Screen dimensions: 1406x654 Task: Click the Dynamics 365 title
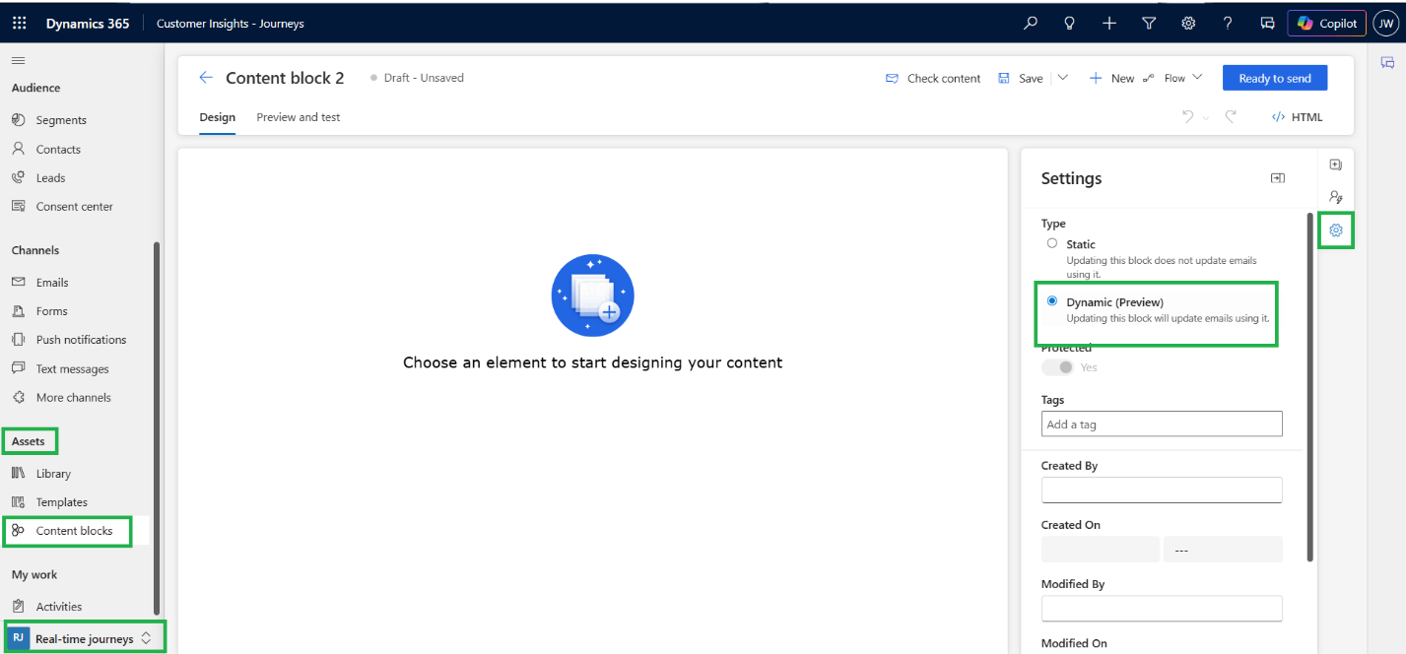click(88, 24)
